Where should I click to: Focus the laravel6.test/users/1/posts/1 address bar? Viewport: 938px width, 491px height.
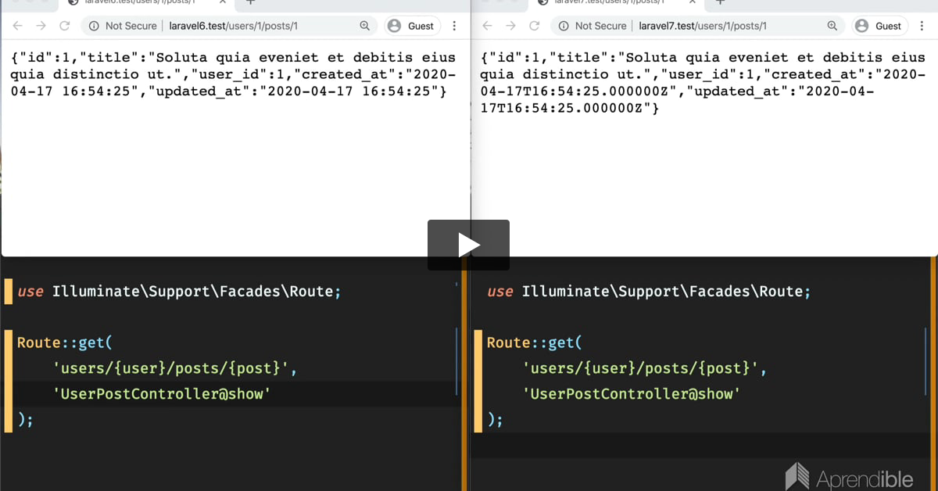tap(229, 26)
